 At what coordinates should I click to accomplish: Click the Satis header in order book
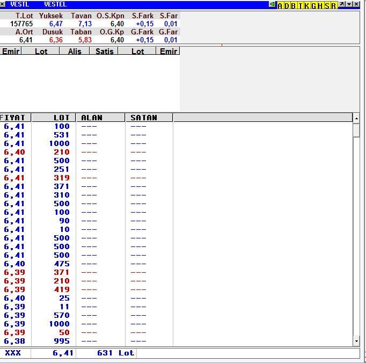[x=104, y=51]
